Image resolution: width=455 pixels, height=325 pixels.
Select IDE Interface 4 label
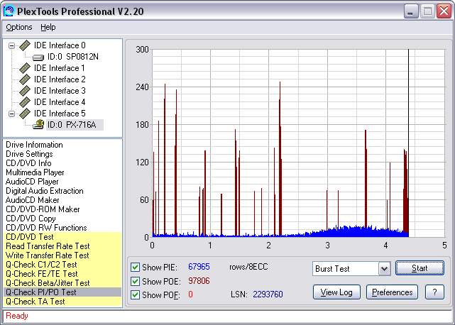click(60, 102)
